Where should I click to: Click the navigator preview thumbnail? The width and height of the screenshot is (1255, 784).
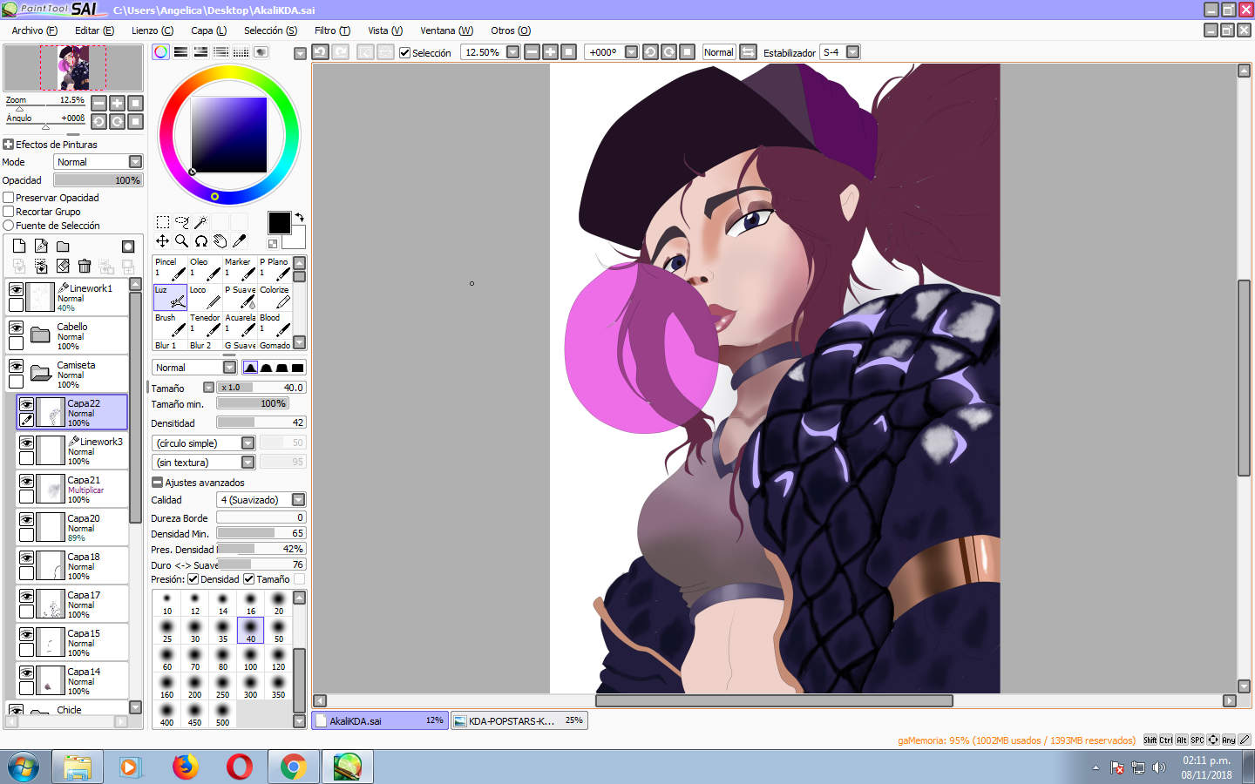coord(73,68)
